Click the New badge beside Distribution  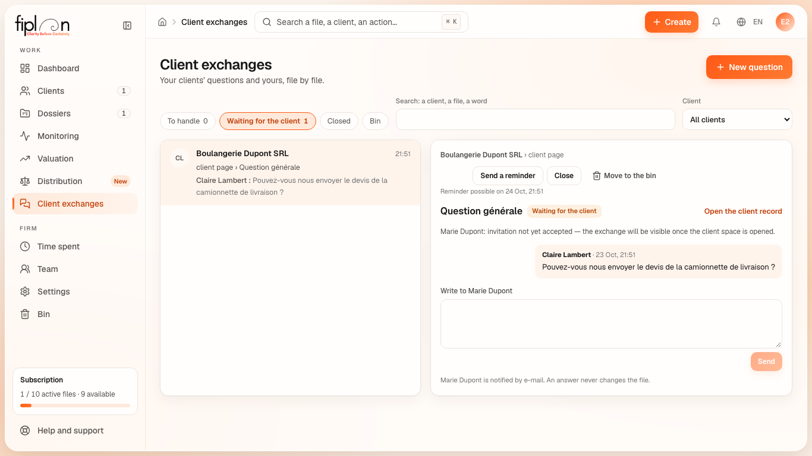pyautogui.click(x=121, y=181)
